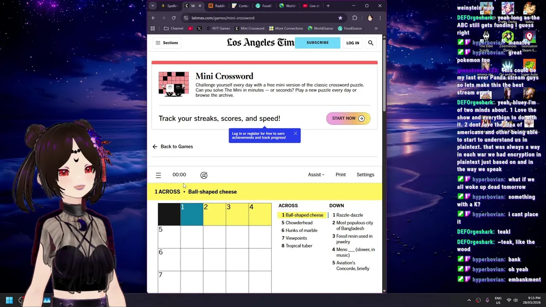The image size is (546, 307).
Task: Open the tab search dropdown arrow
Action: (x=153, y=6)
